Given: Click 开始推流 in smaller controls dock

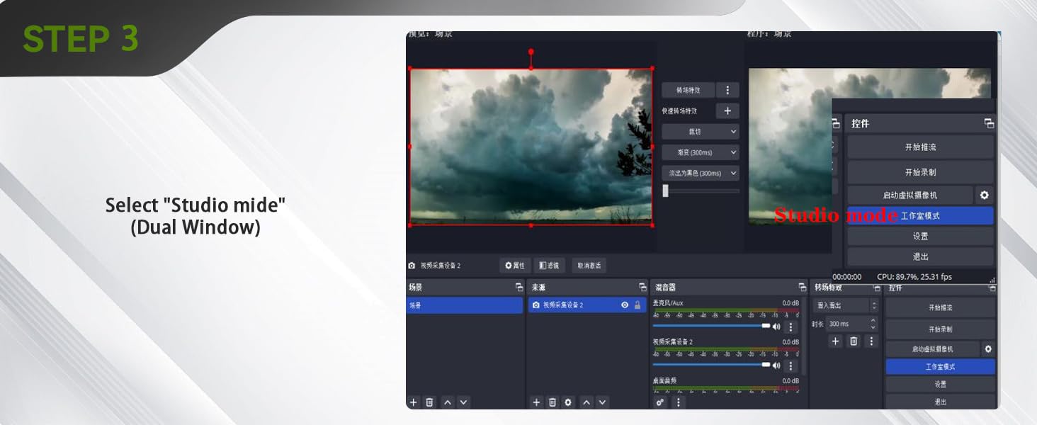Looking at the screenshot, I should [x=940, y=308].
